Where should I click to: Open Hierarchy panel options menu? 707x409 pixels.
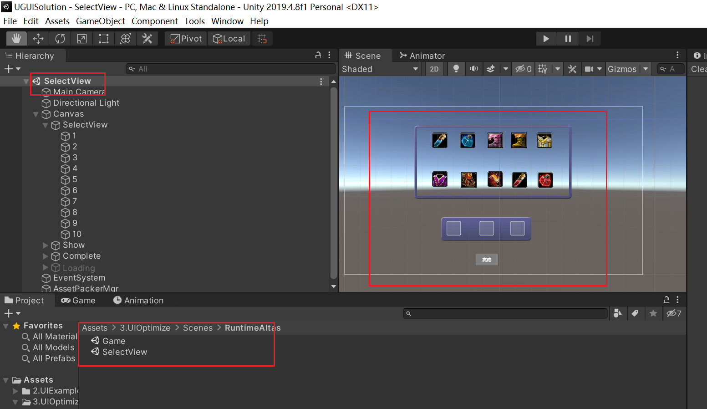(x=330, y=55)
